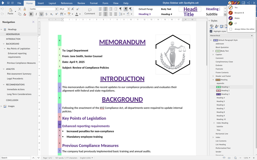Open the Format tab
Viewport: 257px width, 160px height.
pyautogui.click(x=94, y=3)
